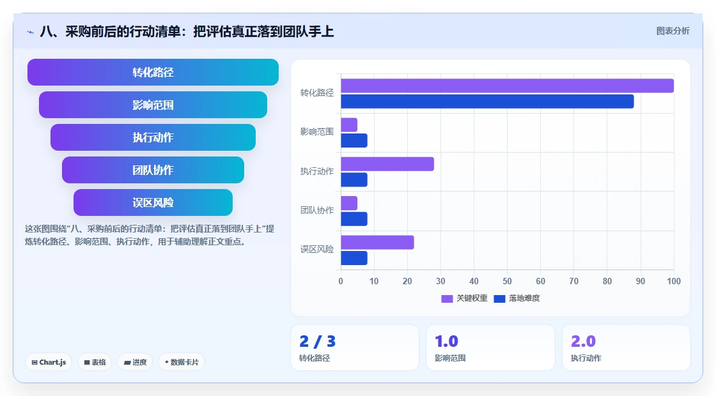Click the purple 转化路径 bar in chart
716x396 pixels.
508,86
